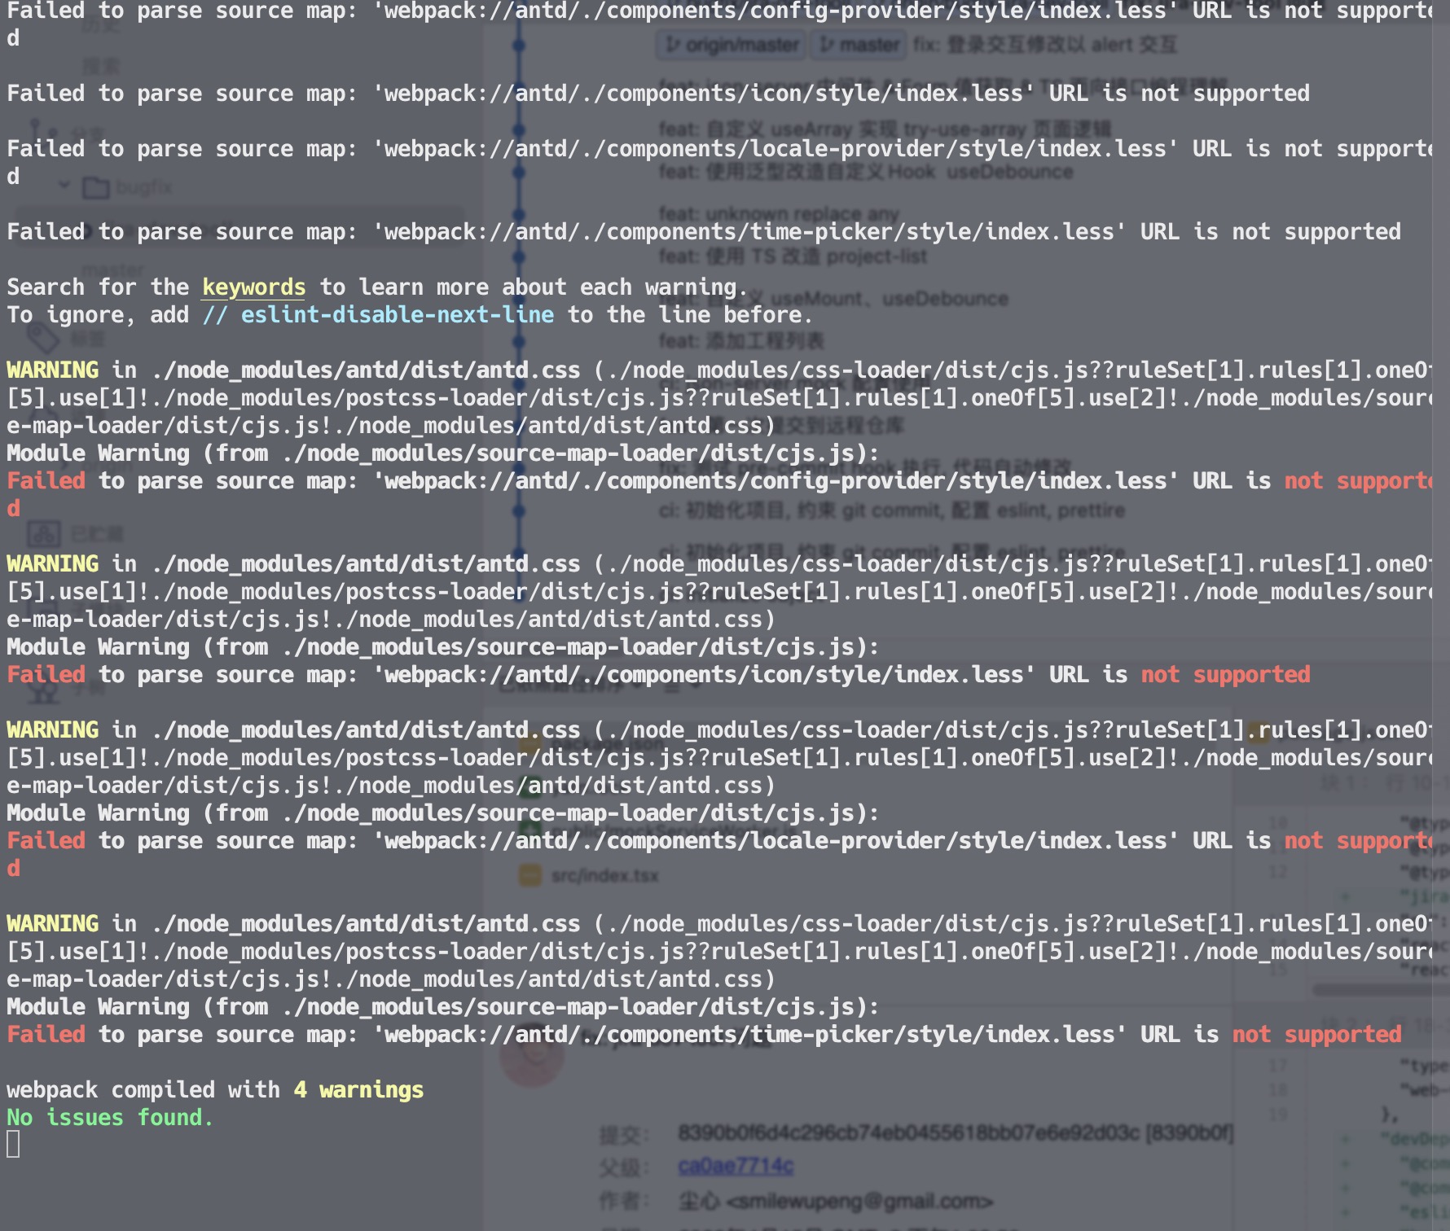This screenshot has height=1231, width=1450.
Task: Click 'webpack compiled with 4 warnings' line
Action: coord(215,1090)
